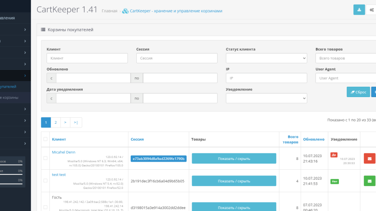Viewport: 376px width, 211px height.
Task: Go to pagination page 2
Action: point(55,122)
